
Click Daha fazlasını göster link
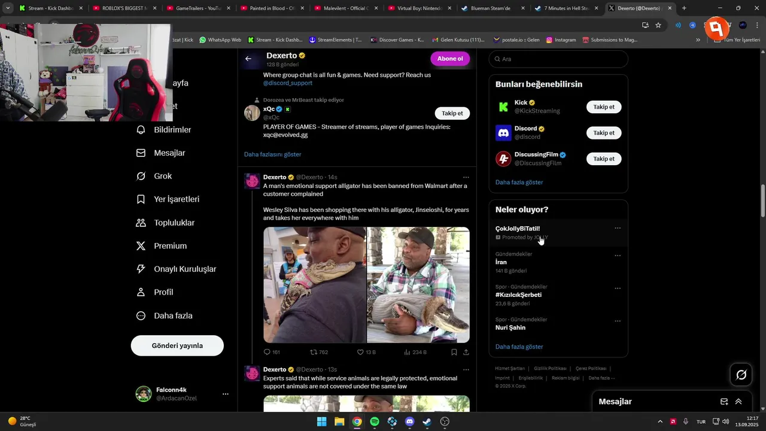click(272, 154)
